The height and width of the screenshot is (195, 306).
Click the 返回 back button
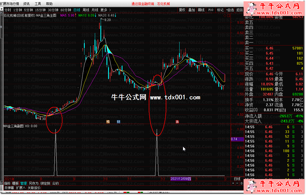[x=239, y=10]
